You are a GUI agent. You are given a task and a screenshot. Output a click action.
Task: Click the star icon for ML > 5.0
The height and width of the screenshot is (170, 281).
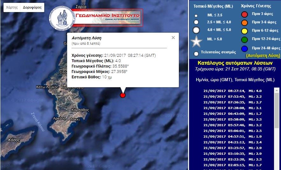click(x=196, y=41)
